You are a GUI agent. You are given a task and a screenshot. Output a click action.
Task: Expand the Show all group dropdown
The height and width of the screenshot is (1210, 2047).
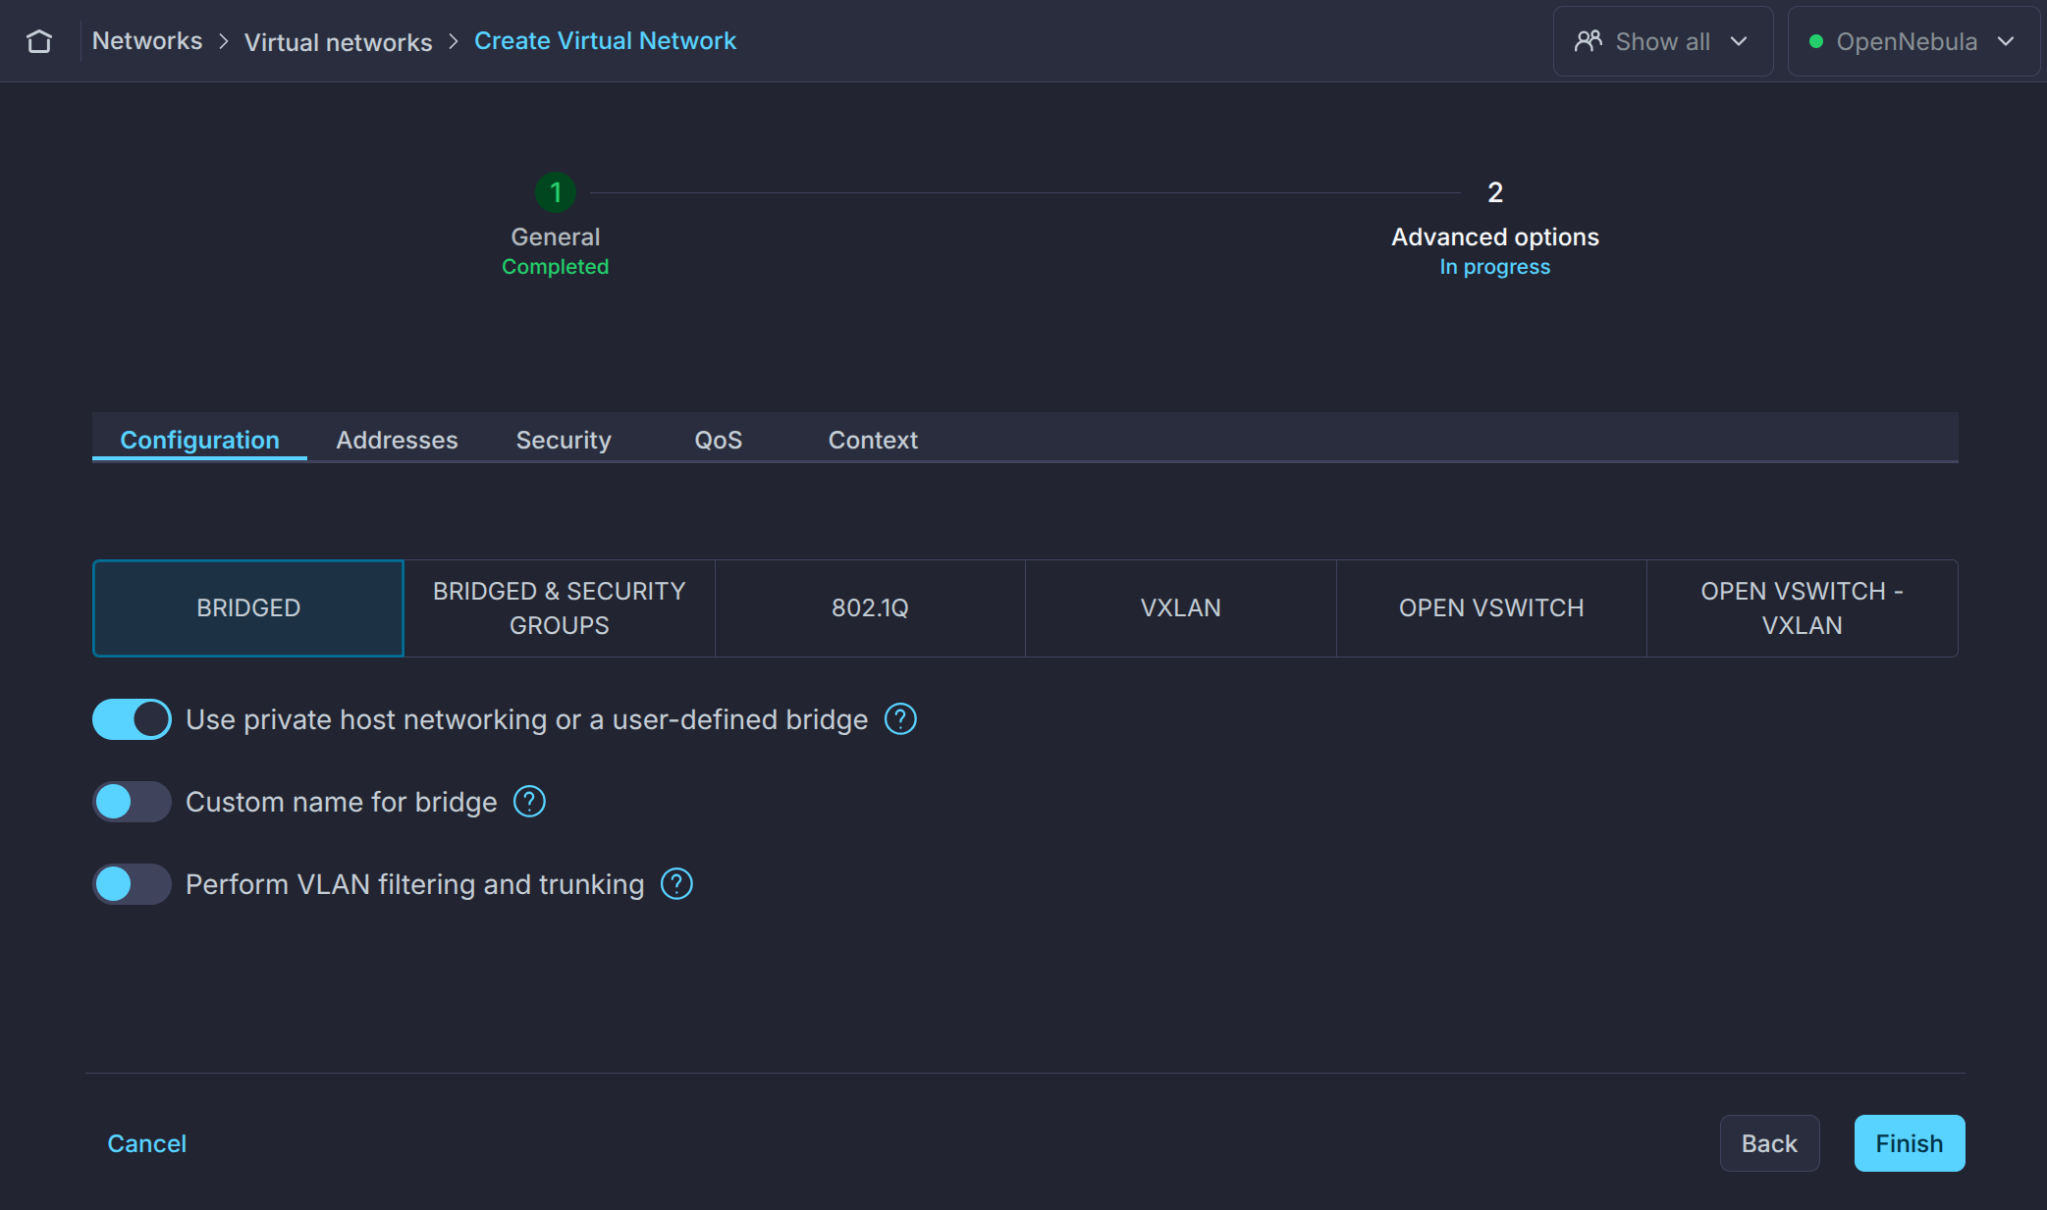[1663, 41]
